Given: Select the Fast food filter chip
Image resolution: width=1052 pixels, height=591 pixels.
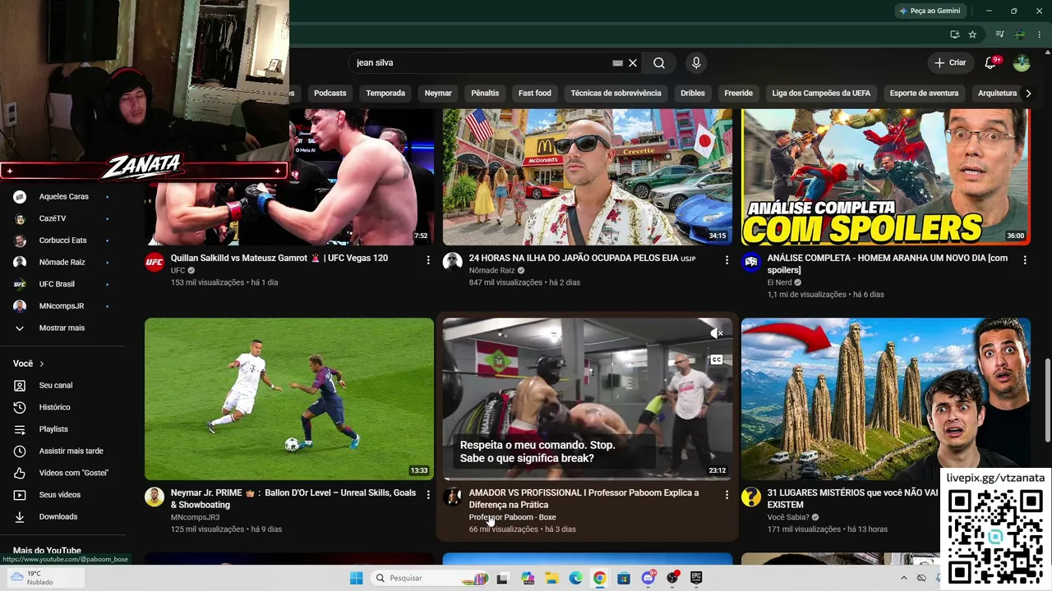Looking at the screenshot, I should 535,94.
